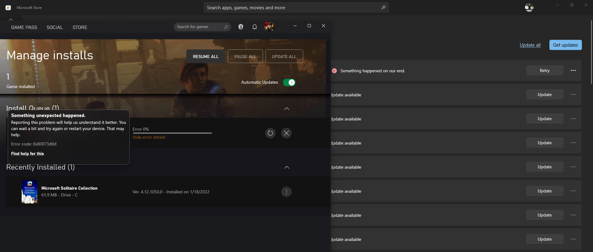Click Update on the seventh Update available row
Viewport: 593px width, 252px height.
(545, 239)
